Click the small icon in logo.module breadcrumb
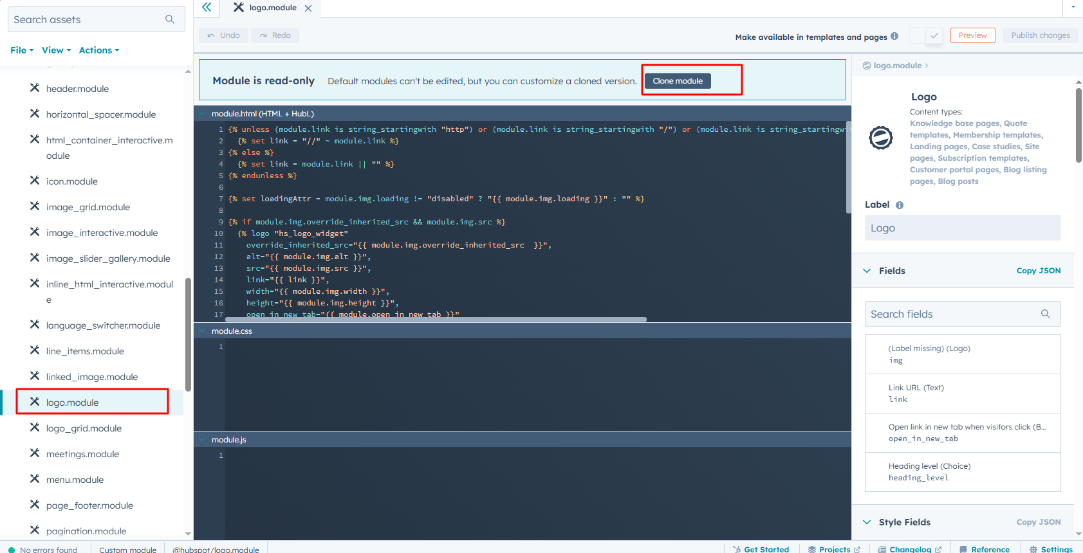This screenshot has width=1083, height=553. 867,66
